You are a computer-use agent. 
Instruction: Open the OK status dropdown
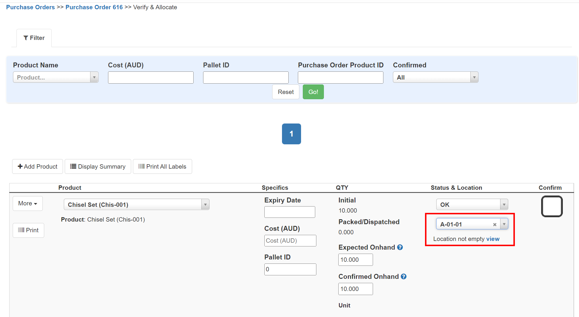coord(472,204)
